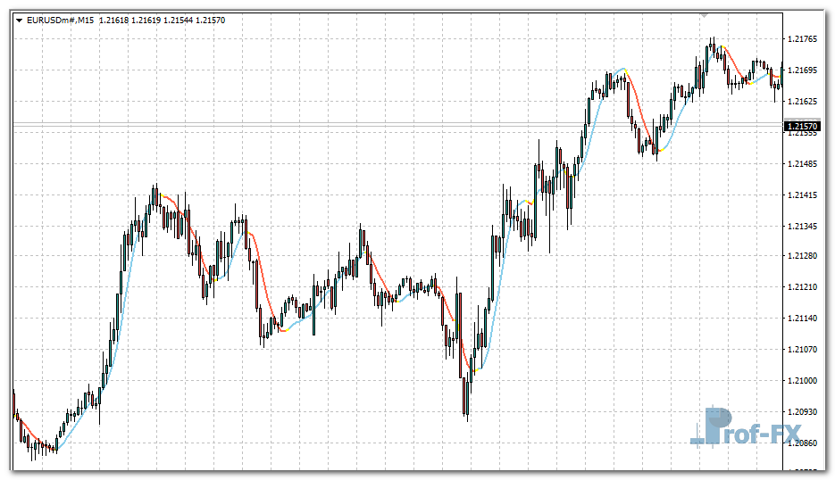This screenshot has width=835, height=480.
Task: Click the gray chart shift triangle marker
Action: coord(705,15)
